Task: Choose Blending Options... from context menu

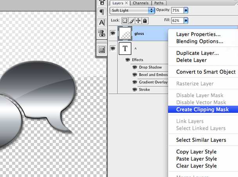Action: (x=200, y=41)
